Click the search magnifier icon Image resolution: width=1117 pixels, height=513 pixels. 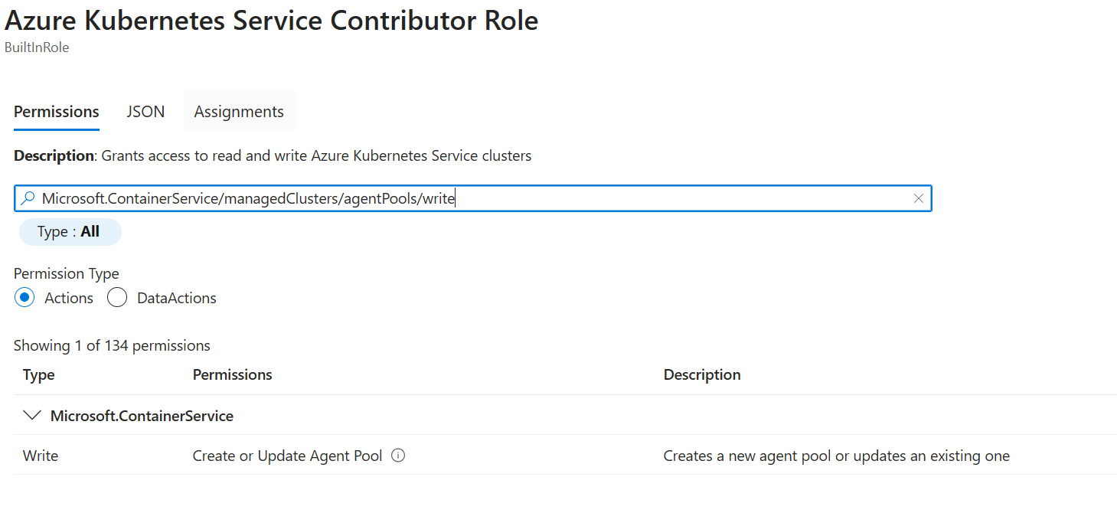point(28,199)
